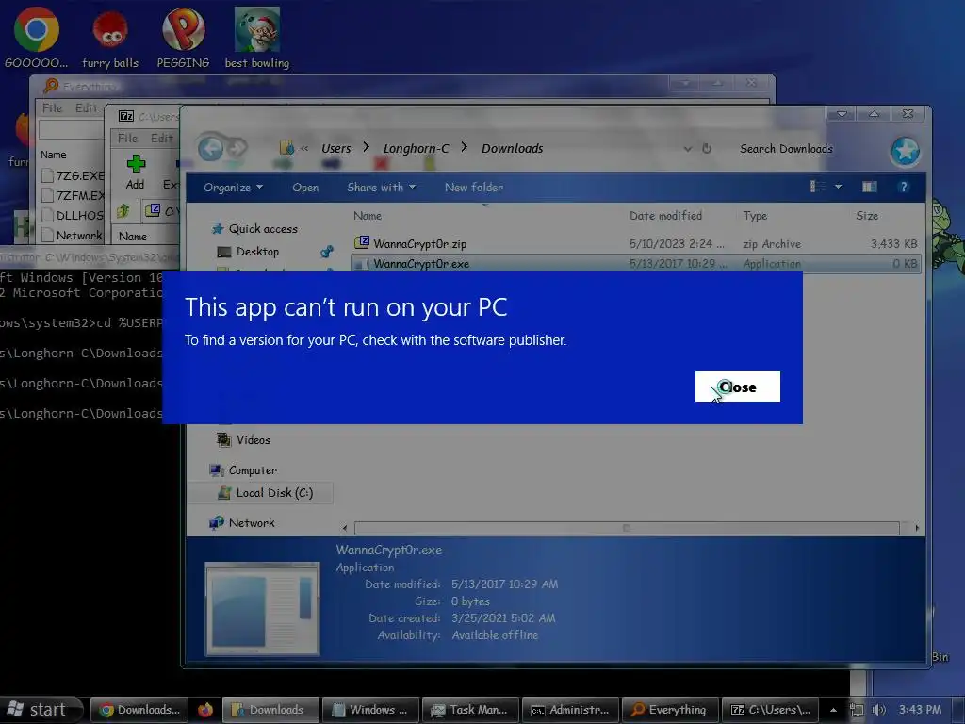Toggle the preview pane

click(869, 187)
